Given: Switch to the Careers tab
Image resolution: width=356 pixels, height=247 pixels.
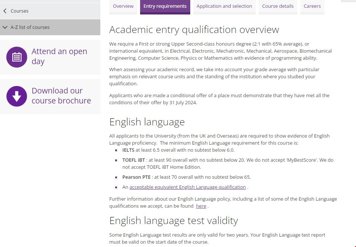Looking at the screenshot, I should tap(312, 6).
